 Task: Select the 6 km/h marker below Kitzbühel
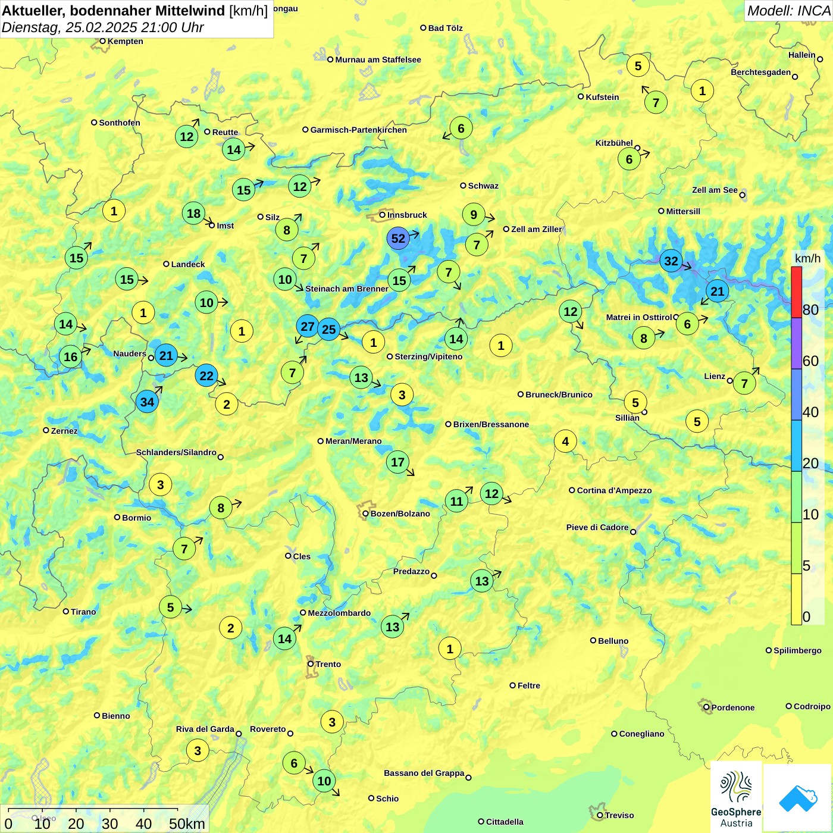click(x=629, y=159)
